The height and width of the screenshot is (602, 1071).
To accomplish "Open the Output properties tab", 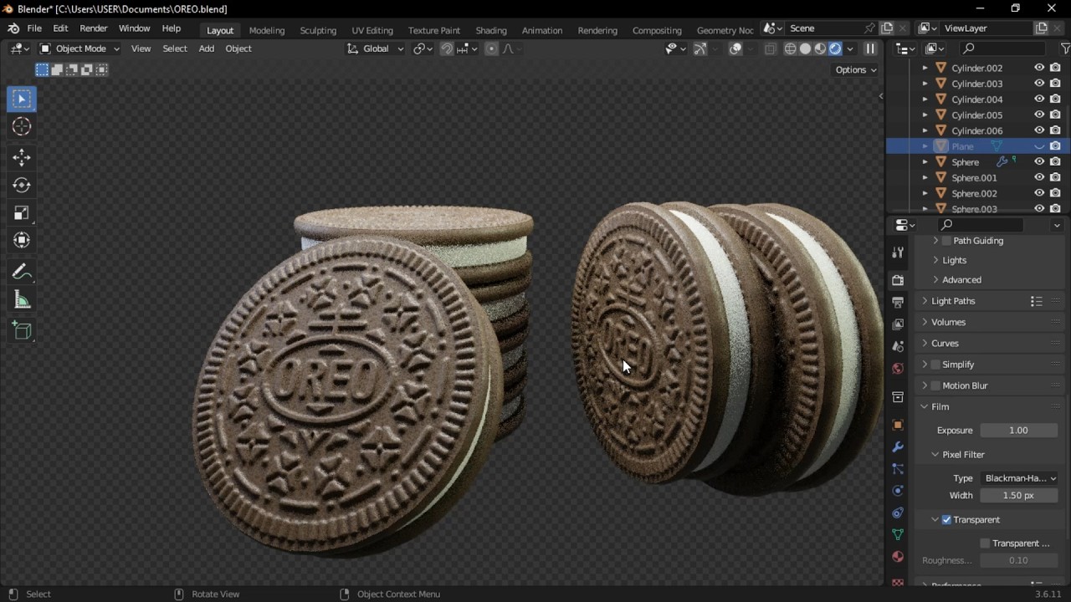I will click(898, 302).
